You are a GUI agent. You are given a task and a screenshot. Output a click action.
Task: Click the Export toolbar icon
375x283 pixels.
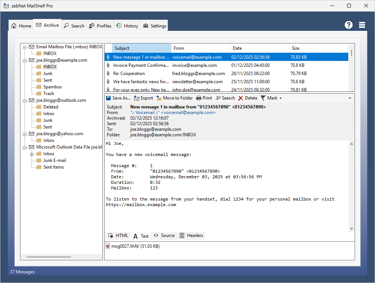click(137, 98)
